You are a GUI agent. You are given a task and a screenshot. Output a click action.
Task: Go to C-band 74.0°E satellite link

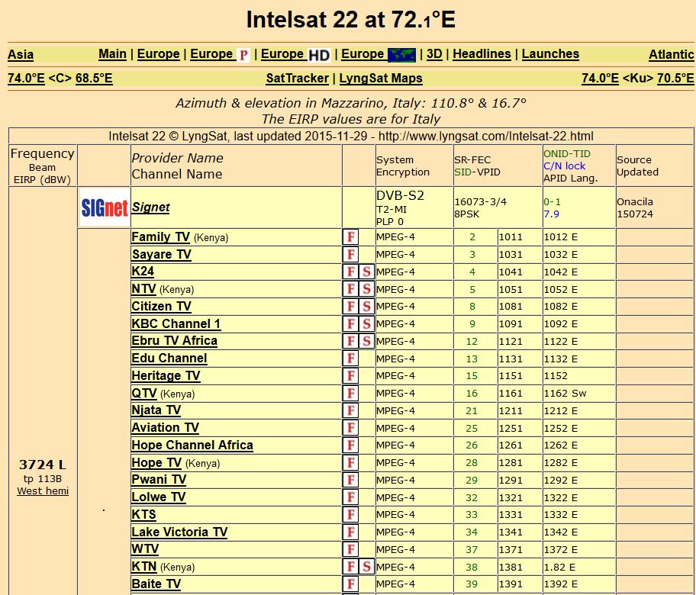coord(26,79)
